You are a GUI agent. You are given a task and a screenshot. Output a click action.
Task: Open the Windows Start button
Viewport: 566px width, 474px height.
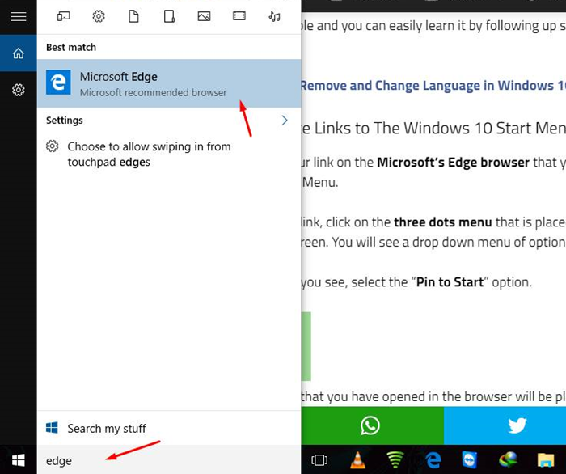coord(18,460)
